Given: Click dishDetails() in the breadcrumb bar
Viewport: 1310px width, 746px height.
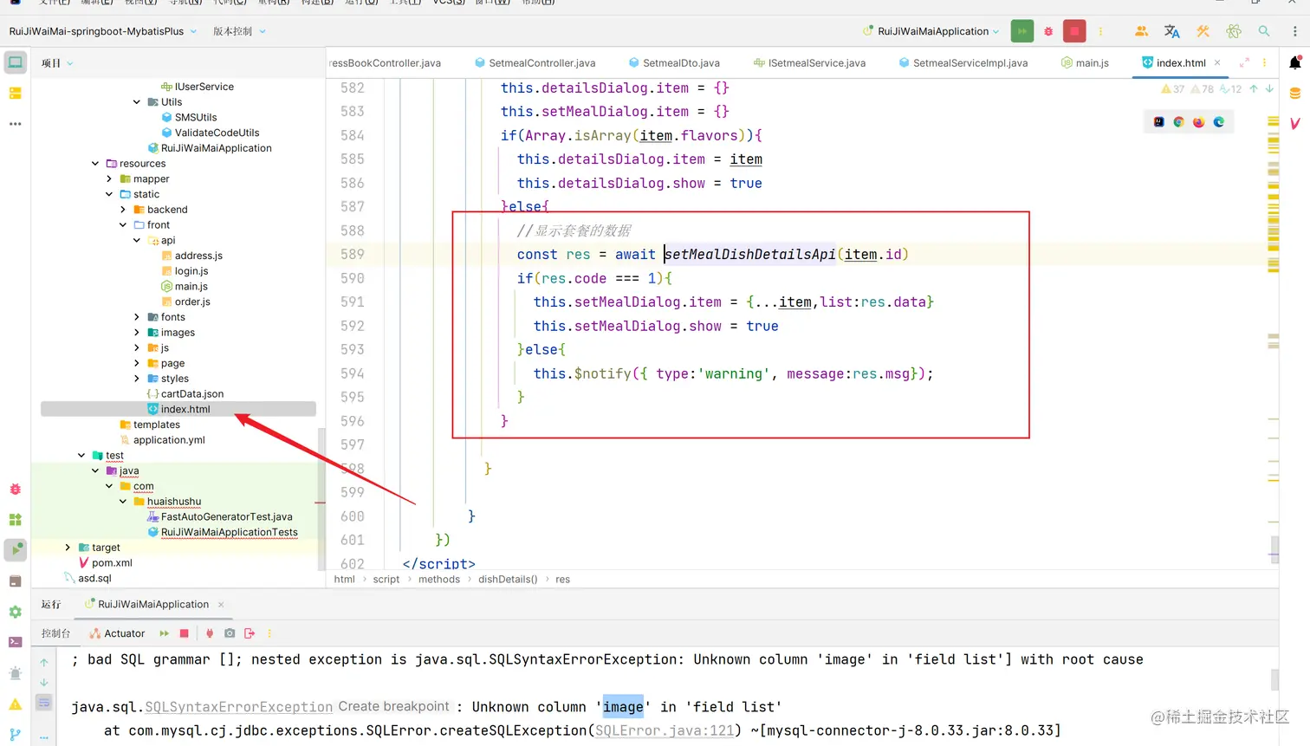Looking at the screenshot, I should click(x=508, y=580).
